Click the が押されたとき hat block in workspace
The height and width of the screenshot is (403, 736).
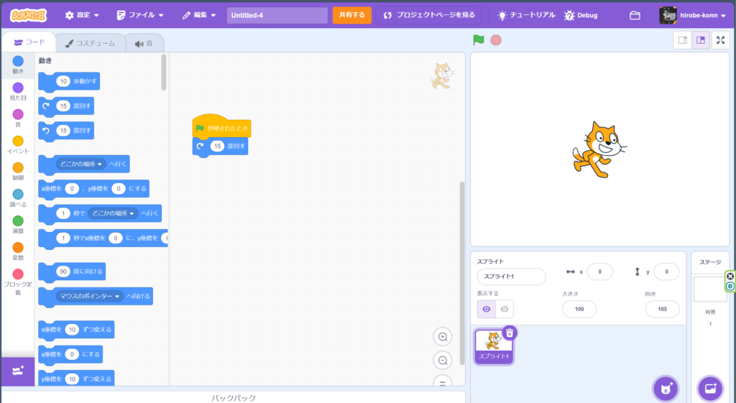[x=221, y=126]
